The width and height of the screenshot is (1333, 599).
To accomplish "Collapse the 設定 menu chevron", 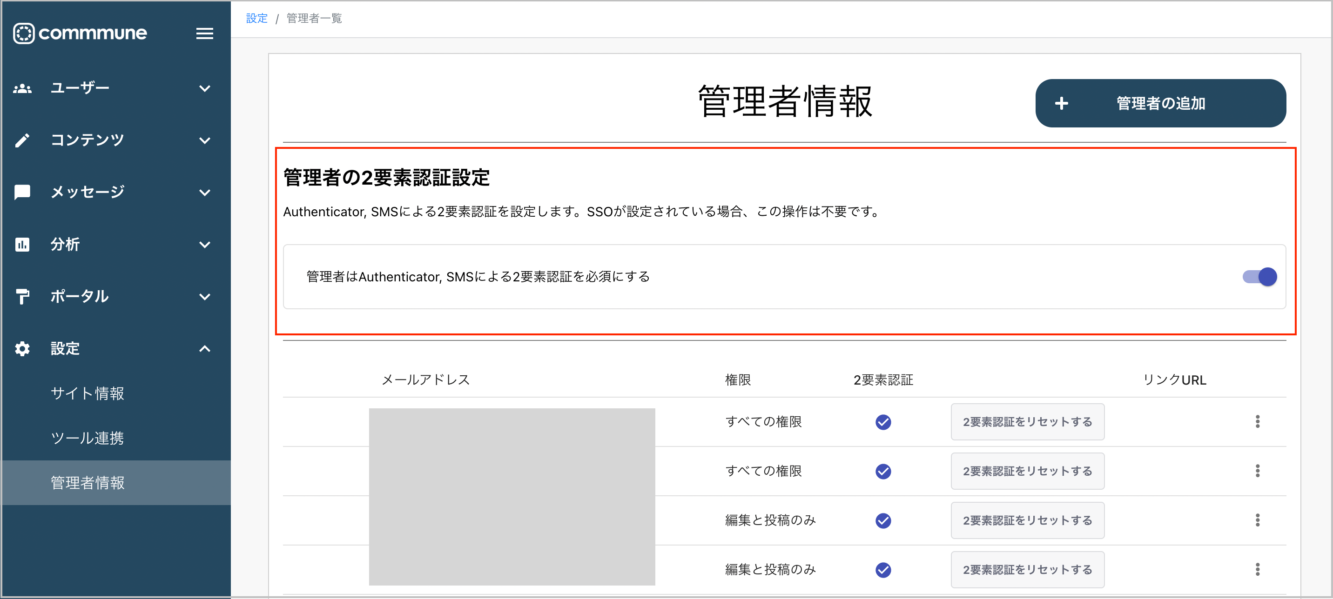I will tap(204, 349).
